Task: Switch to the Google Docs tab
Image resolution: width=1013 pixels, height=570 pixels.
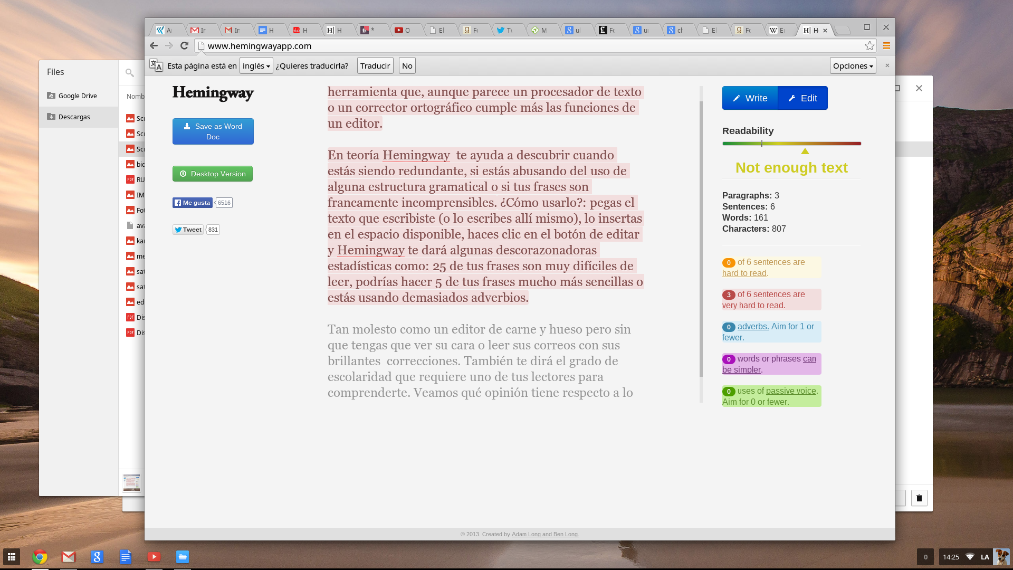Action: [266, 30]
